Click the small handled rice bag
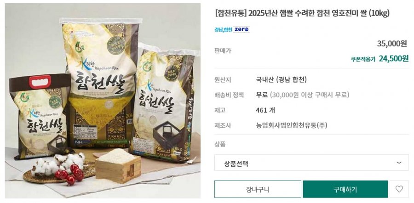This screenshot has height=203, width=414. pyautogui.click(x=40, y=116)
